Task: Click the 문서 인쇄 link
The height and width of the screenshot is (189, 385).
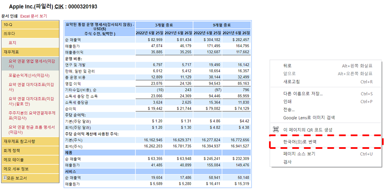Action: click(x=10, y=16)
